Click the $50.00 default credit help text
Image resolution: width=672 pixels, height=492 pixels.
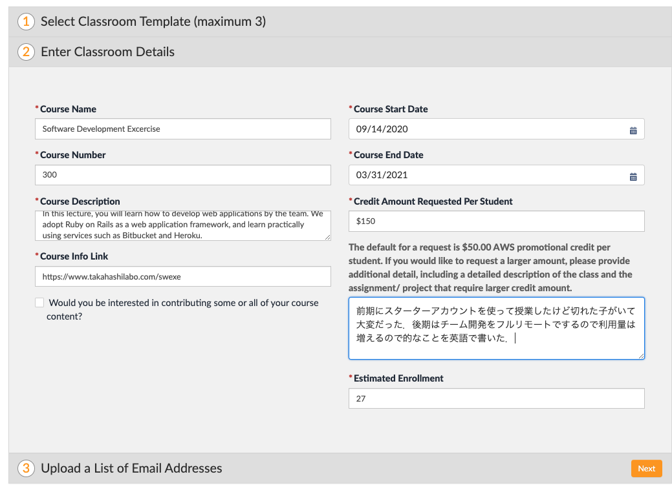coord(490,267)
